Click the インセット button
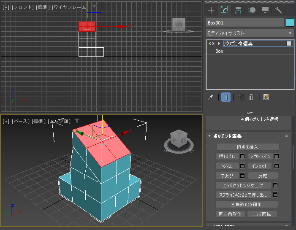Image resolution: width=296 pixels, height=230 pixels. (x=260, y=166)
